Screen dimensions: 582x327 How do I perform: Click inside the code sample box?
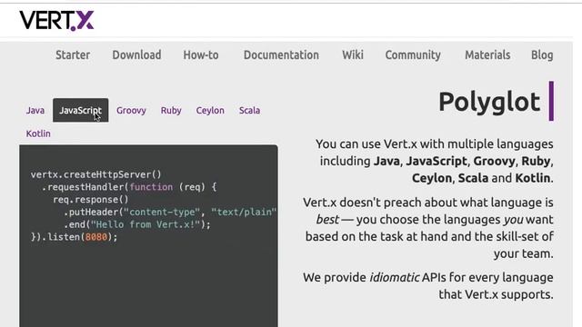pos(148,236)
